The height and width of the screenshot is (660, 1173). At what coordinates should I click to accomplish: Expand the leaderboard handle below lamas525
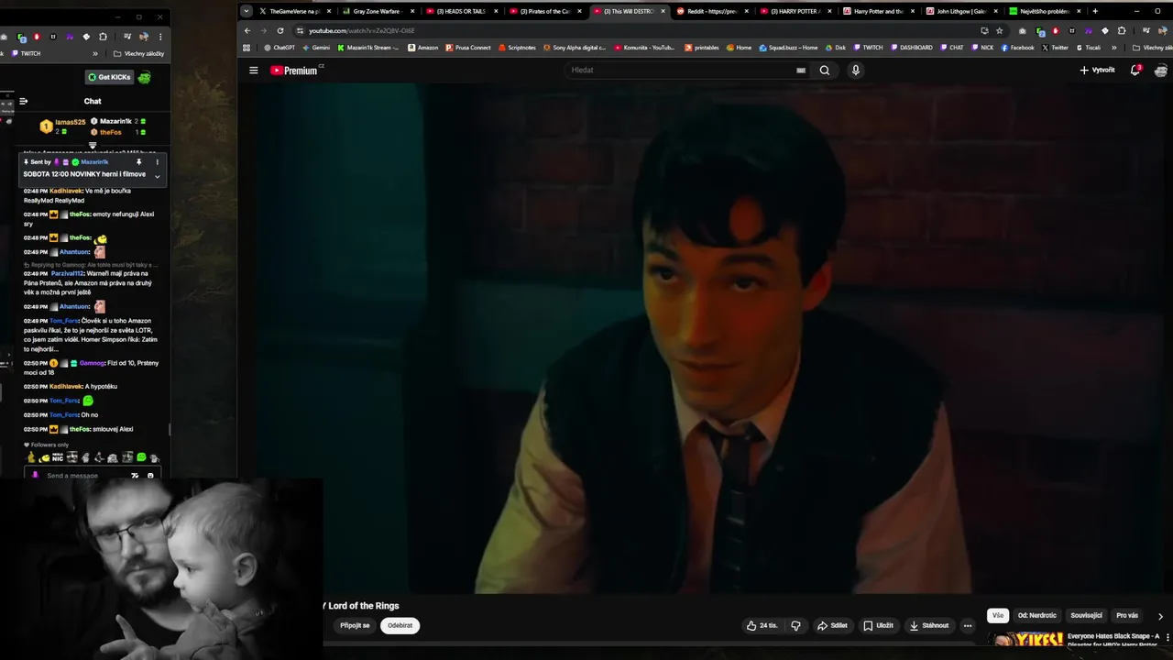pos(93,145)
